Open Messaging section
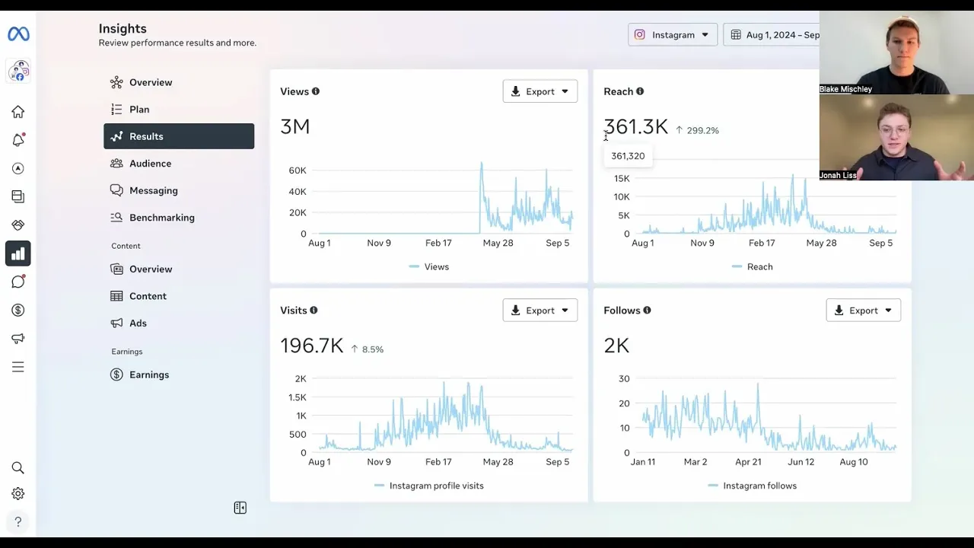This screenshot has width=974, height=548. [179, 190]
